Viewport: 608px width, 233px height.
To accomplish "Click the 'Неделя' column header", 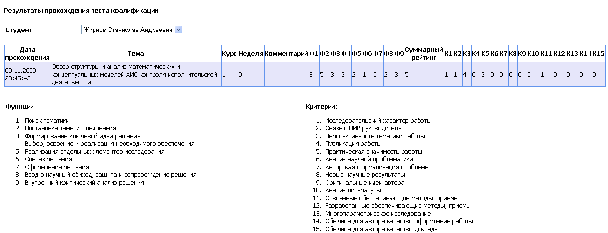I will [x=251, y=53].
